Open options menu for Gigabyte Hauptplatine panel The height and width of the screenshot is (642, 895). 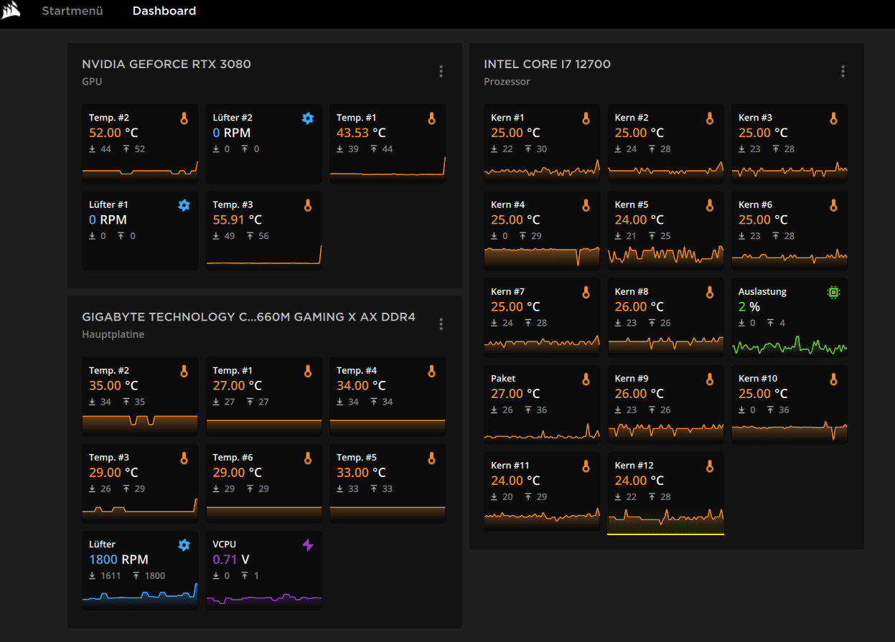point(441,324)
